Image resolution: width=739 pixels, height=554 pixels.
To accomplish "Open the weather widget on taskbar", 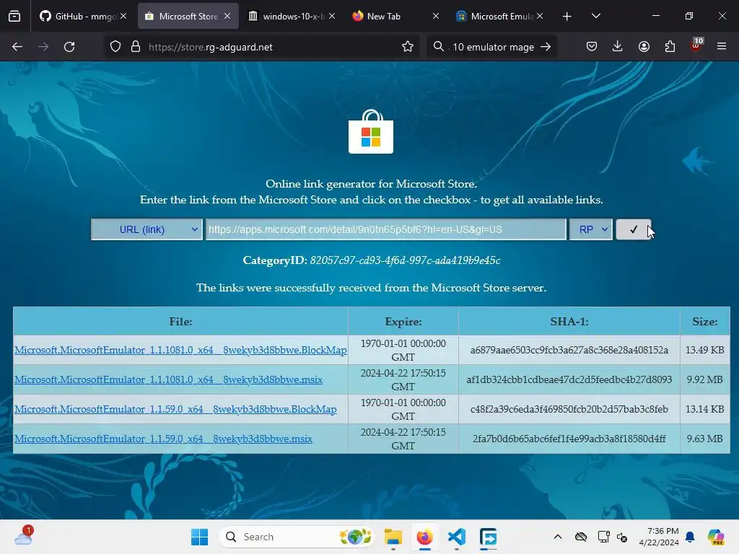I will pyautogui.click(x=23, y=537).
